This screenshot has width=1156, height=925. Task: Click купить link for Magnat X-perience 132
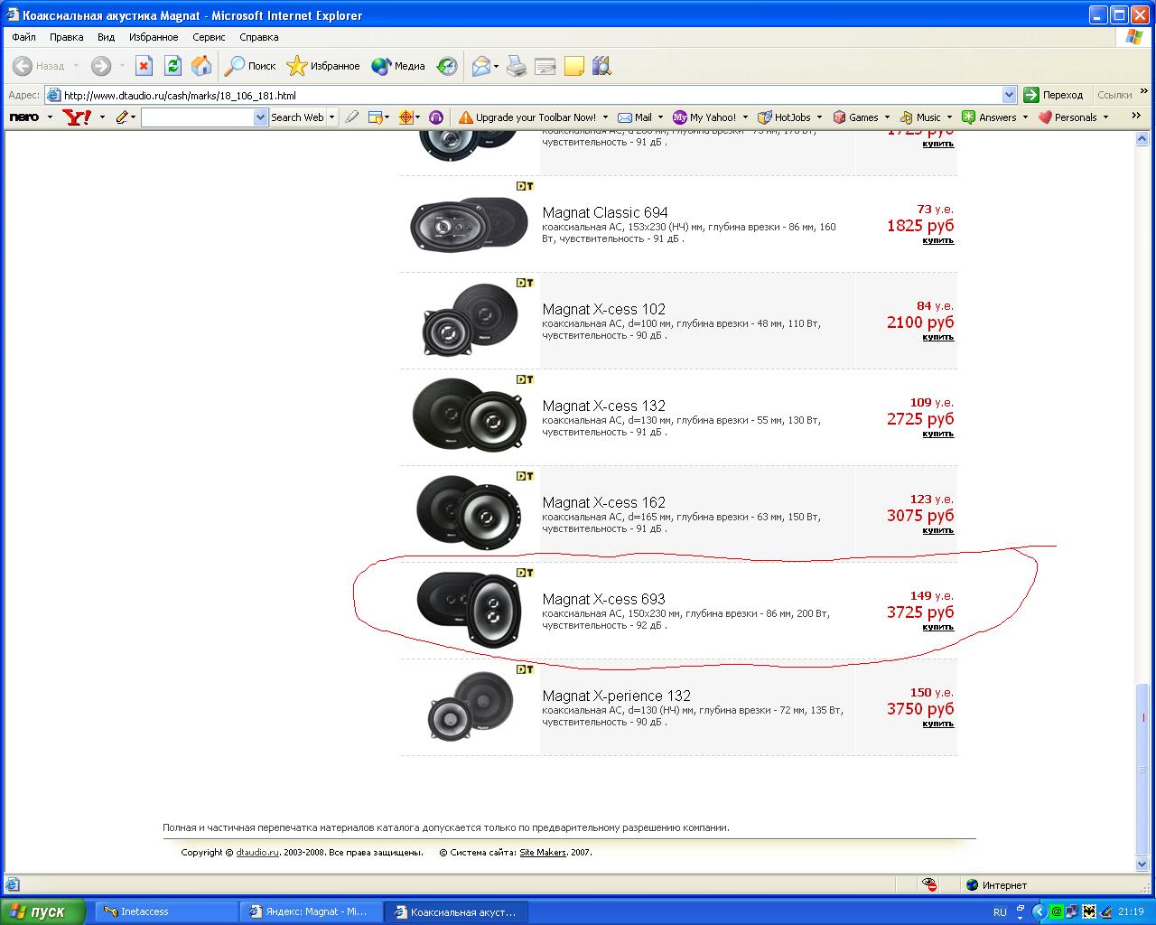point(937,724)
